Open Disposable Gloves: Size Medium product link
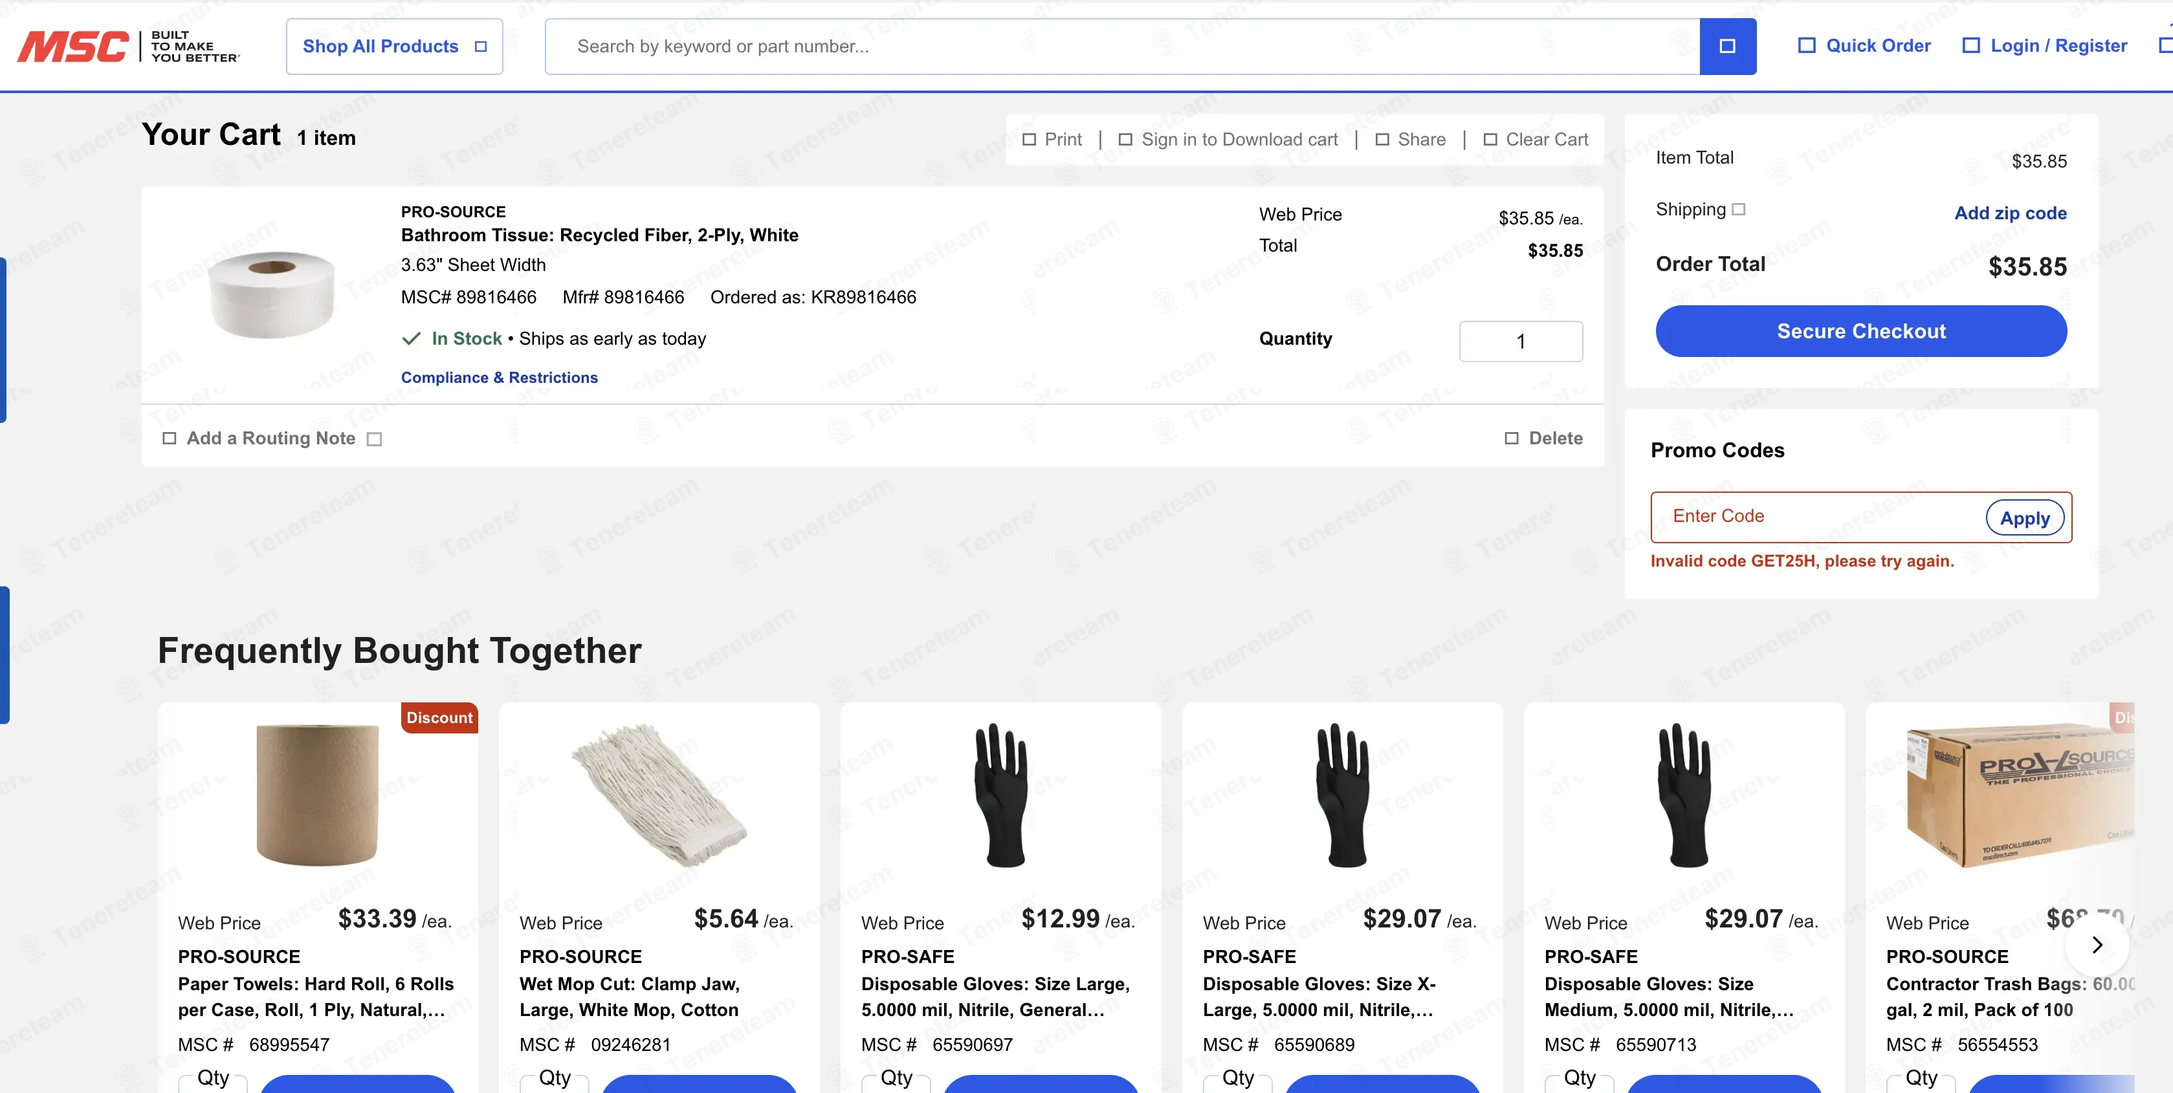The height and width of the screenshot is (1093, 2173). 1670,997
